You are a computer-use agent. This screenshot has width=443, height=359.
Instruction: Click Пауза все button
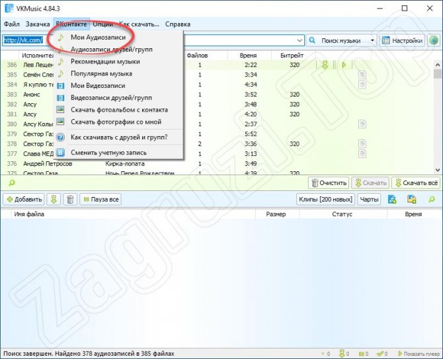pyautogui.click(x=101, y=200)
